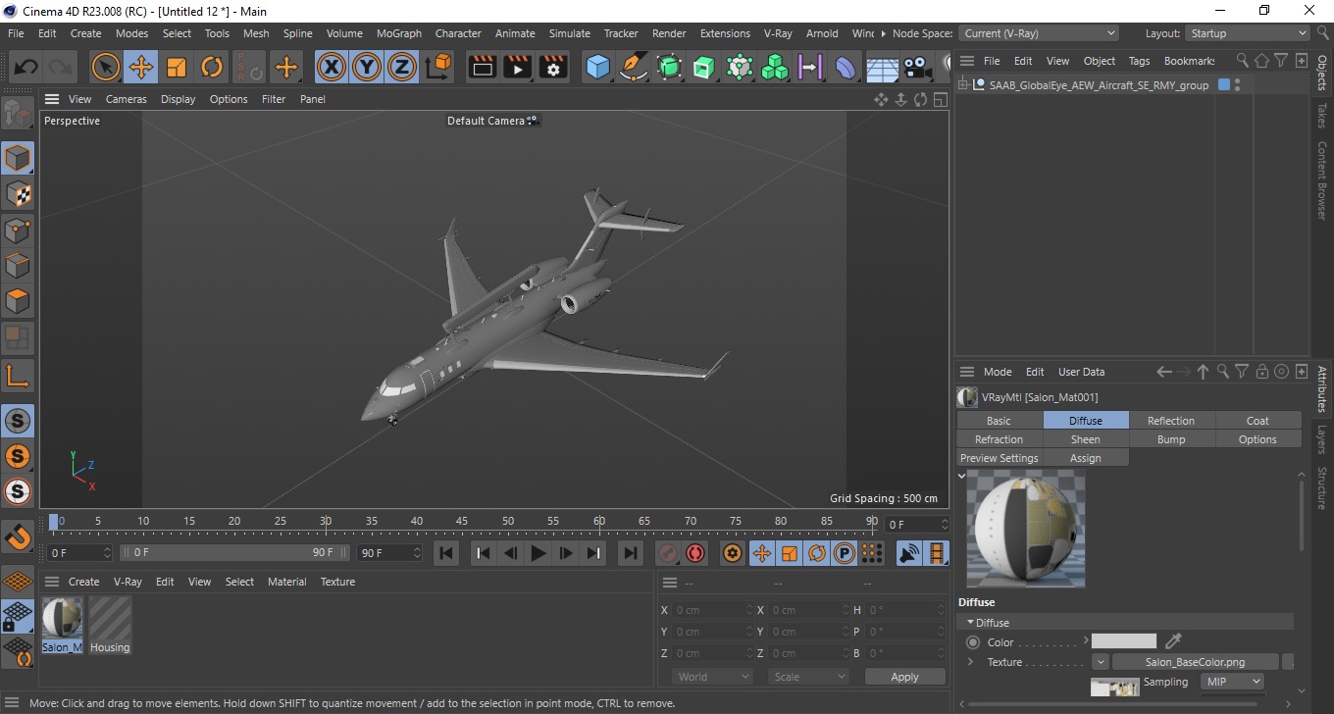This screenshot has width=1334, height=714.
Task: Collapse the Diffuse section triangle
Action: coord(970,622)
